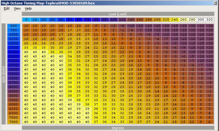Viewport: 219px width, 131px height.
Task: Select timing cell at 7000 RPM, load 120
Action: 122,118
